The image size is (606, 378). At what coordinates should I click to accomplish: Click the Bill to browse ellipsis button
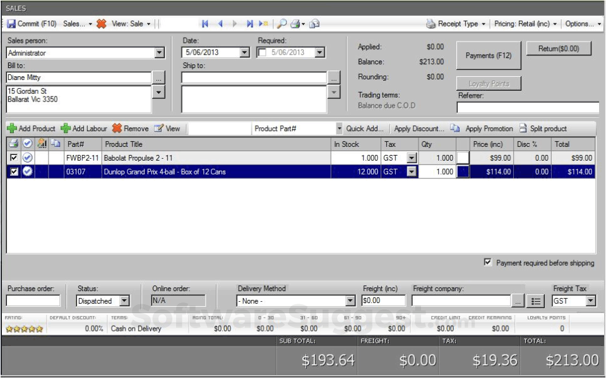click(158, 77)
